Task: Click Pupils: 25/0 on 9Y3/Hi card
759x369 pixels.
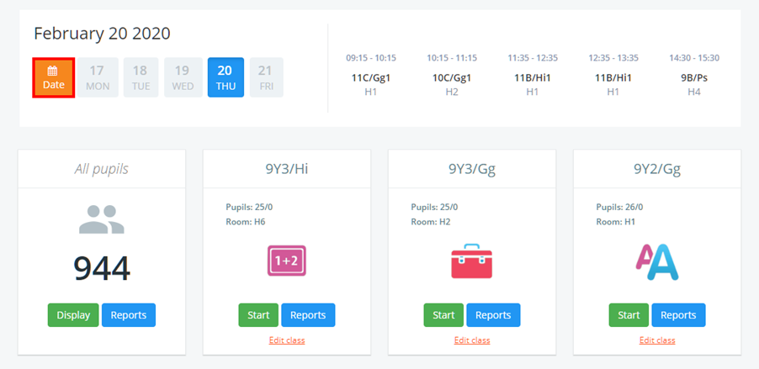Action: click(x=249, y=208)
